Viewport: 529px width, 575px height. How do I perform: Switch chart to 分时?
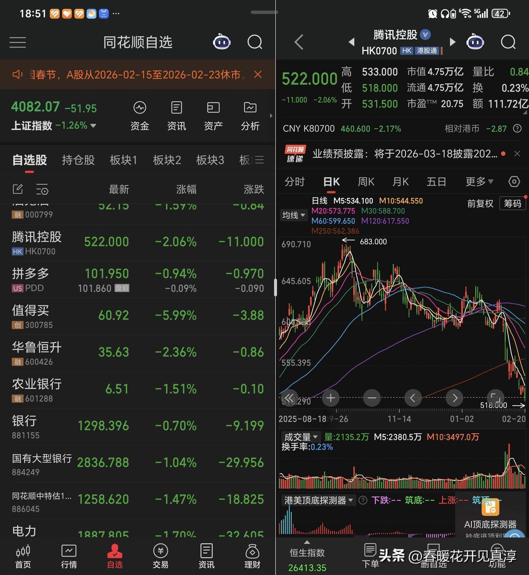[x=295, y=182]
